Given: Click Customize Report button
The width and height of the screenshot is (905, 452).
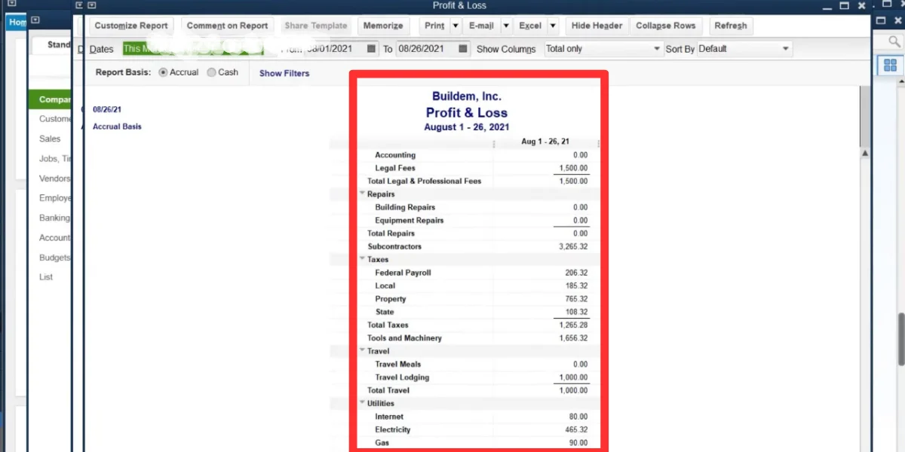Looking at the screenshot, I should point(131,26).
